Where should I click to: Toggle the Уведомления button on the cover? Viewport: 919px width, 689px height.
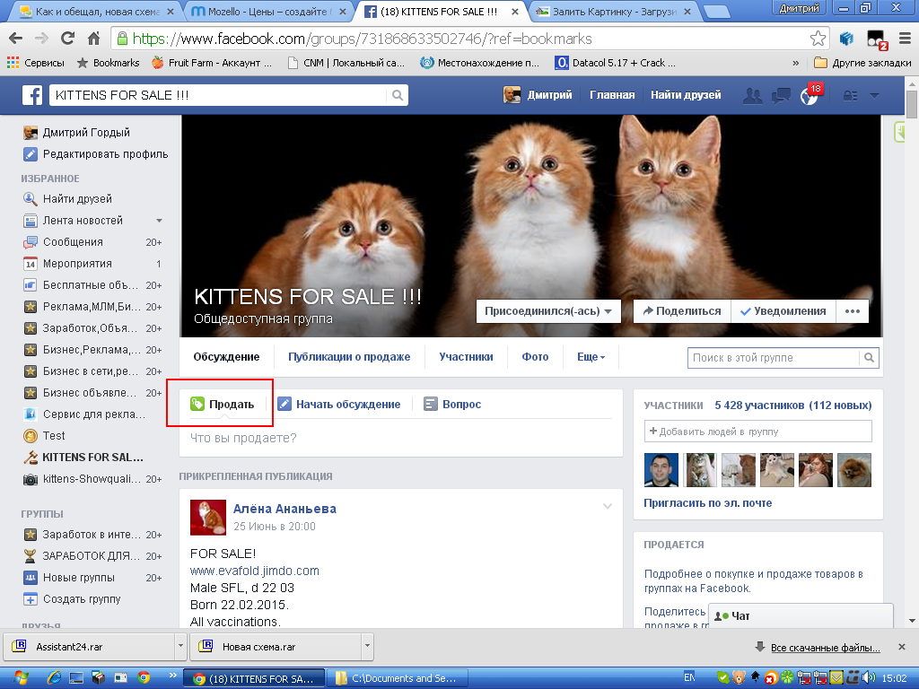(783, 311)
